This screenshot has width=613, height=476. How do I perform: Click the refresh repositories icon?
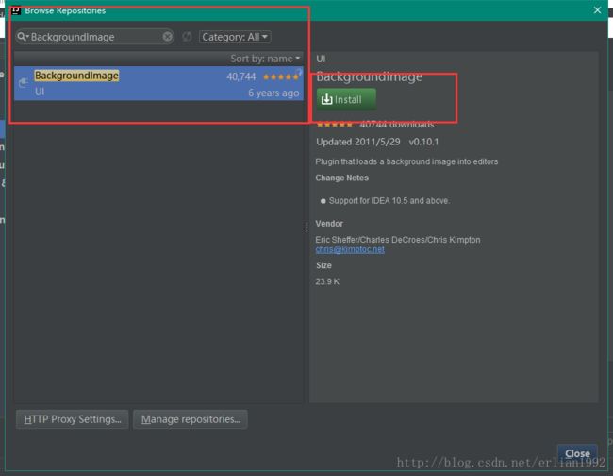187,37
